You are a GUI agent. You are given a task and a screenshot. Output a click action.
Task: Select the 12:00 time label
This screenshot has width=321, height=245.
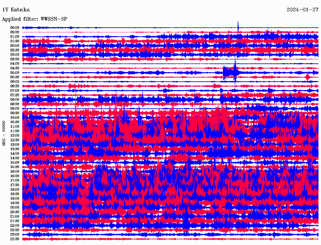(15, 135)
